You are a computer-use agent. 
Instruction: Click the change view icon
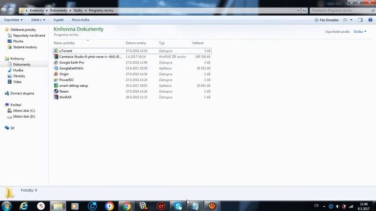345,20
